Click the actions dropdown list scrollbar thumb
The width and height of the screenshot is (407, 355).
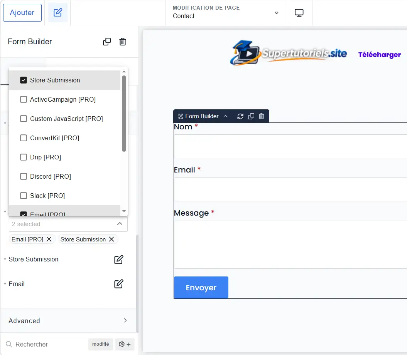point(124,113)
